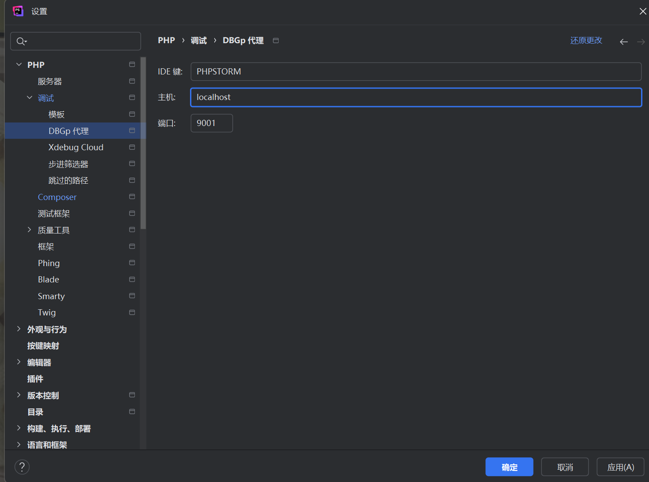Image resolution: width=649 pixels, height=482 pixels.
Task: Click project-level icon beside Twig
Action: click(132, 312)
